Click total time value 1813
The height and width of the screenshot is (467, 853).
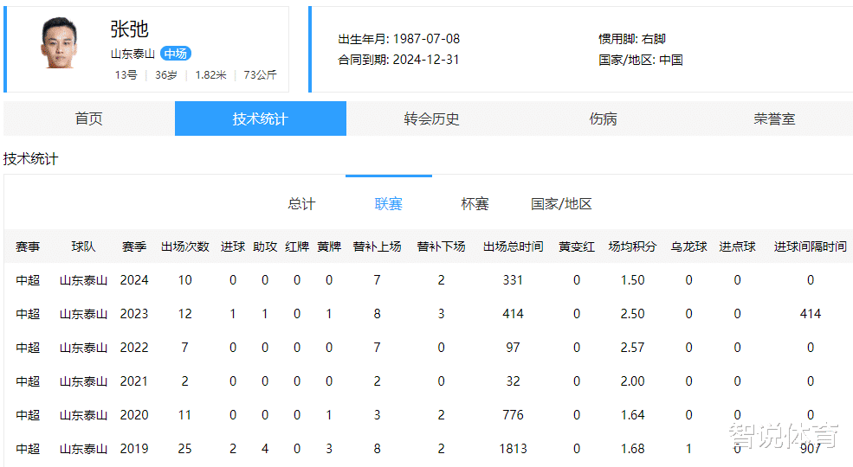pyautogui.click(x=513, y=449)
